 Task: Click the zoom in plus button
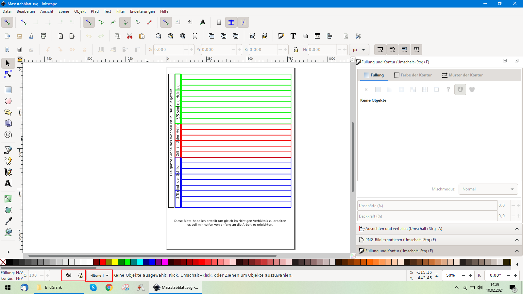pyautogui.click(x=470, y=275)
